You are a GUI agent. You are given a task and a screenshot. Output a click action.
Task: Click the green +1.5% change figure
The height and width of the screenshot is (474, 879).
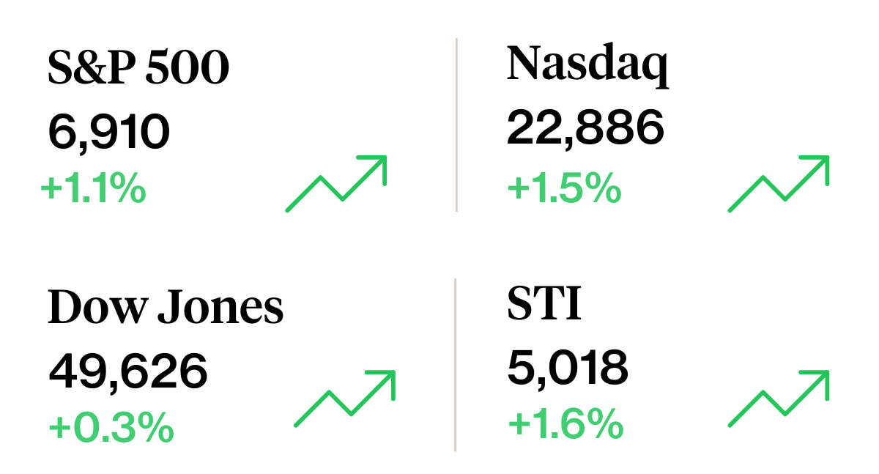point(564,190)
